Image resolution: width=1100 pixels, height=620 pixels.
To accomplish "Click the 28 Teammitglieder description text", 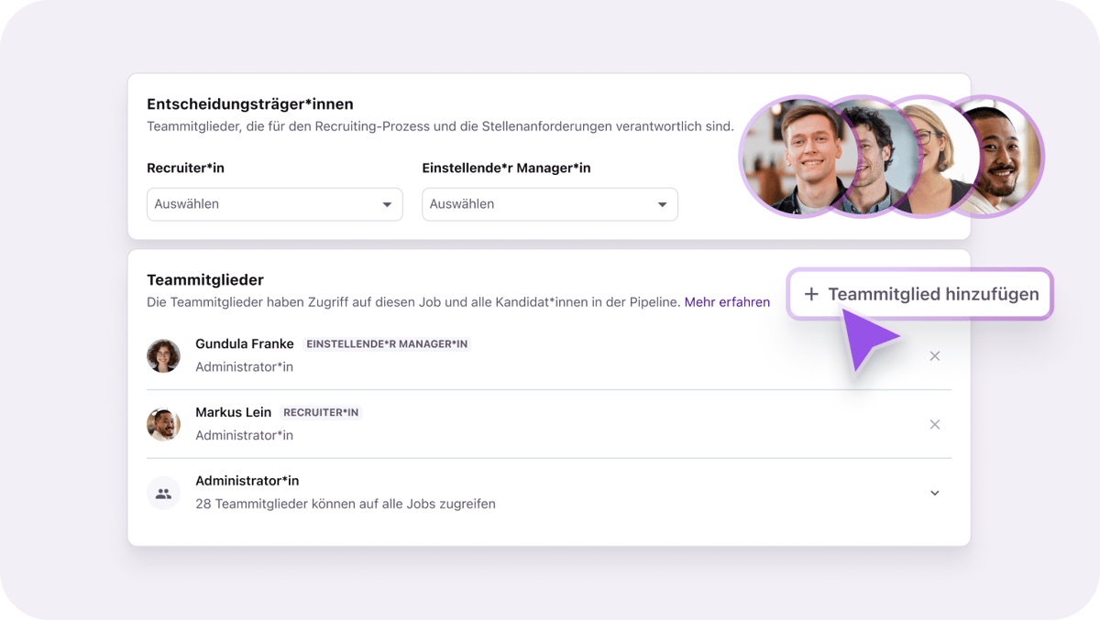I will coord(346,504).
